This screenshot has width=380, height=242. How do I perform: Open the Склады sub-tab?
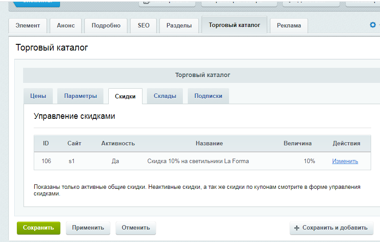165,96
